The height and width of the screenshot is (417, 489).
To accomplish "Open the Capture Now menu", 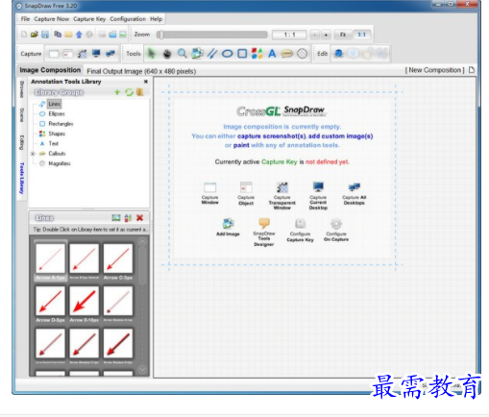I will tap(52, 19).
